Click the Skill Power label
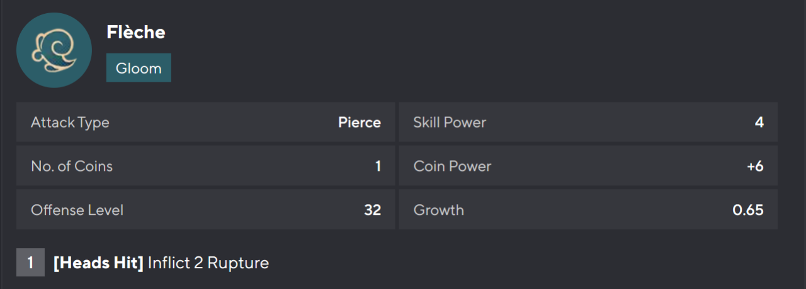This screenshot has height=289, width=806. coord(450,123)
